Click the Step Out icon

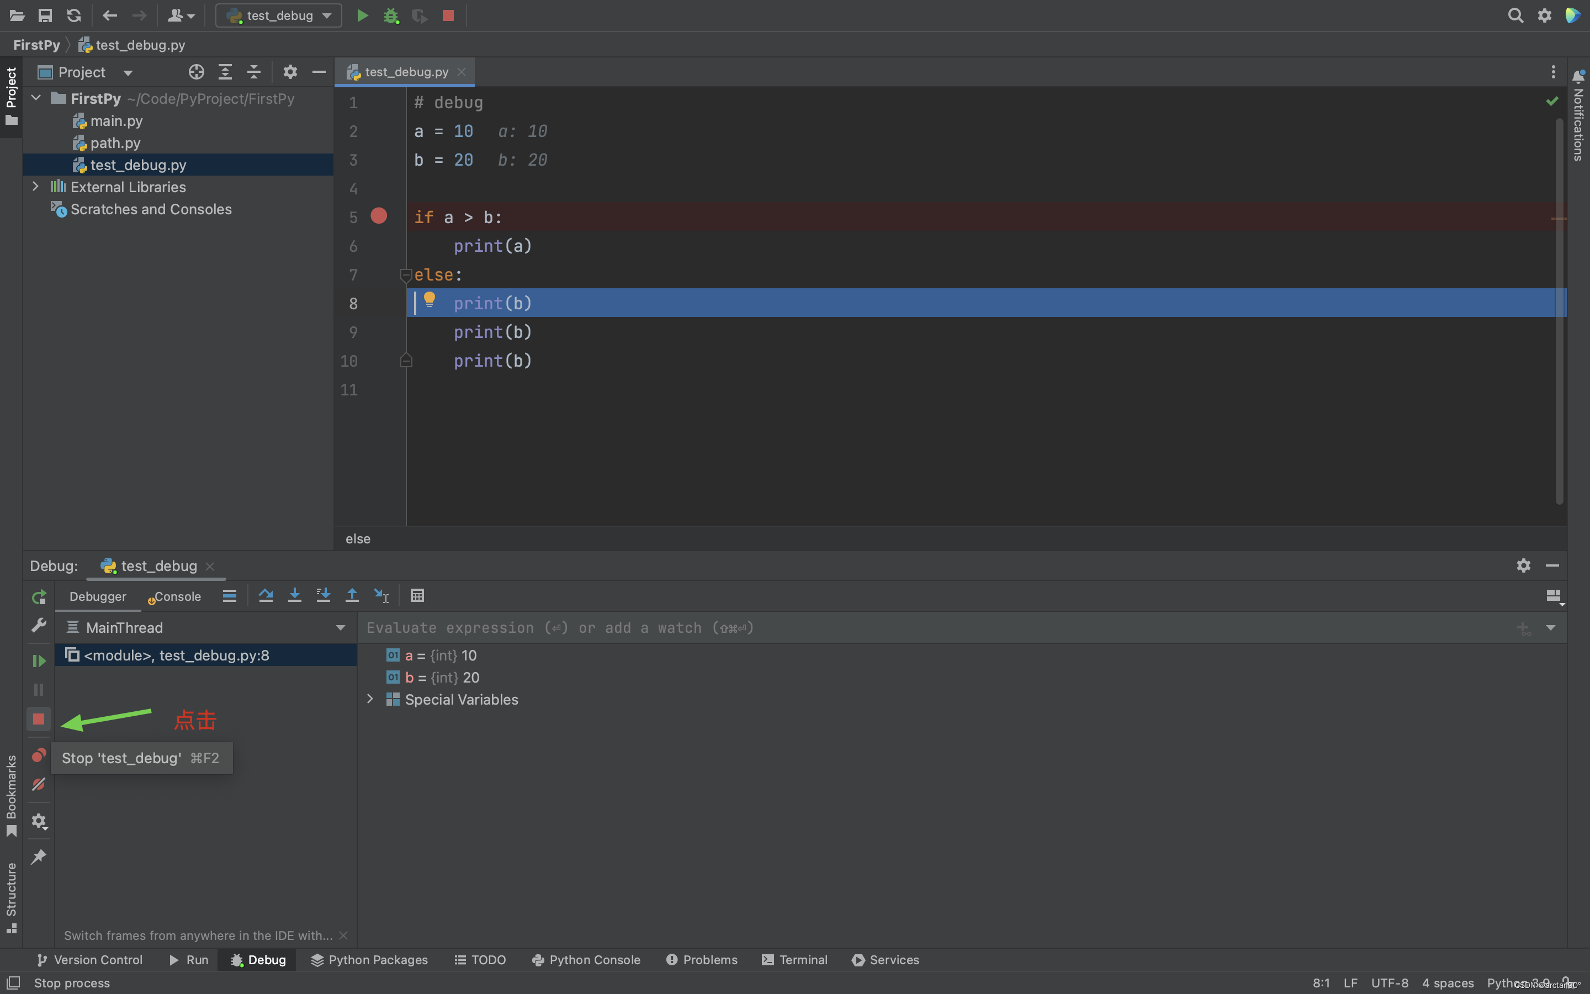[352, 595]
